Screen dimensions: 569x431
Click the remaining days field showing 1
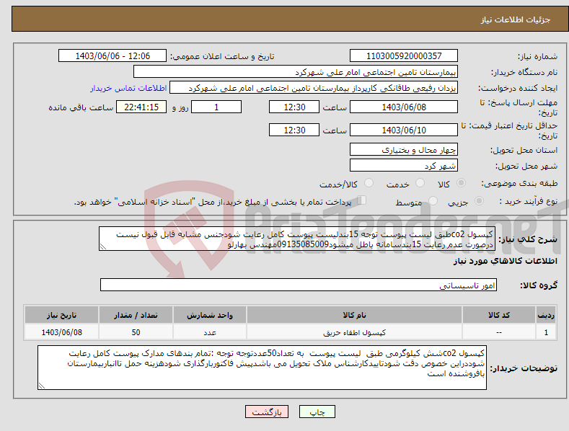point(216,107)
